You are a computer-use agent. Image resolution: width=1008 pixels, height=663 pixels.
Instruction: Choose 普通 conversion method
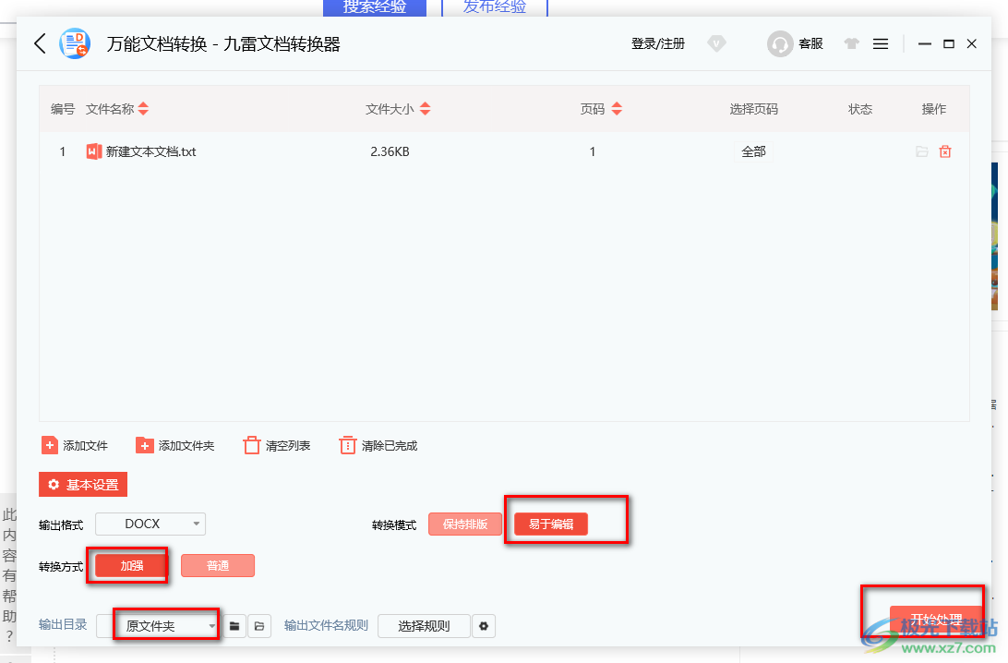(217, 565)
